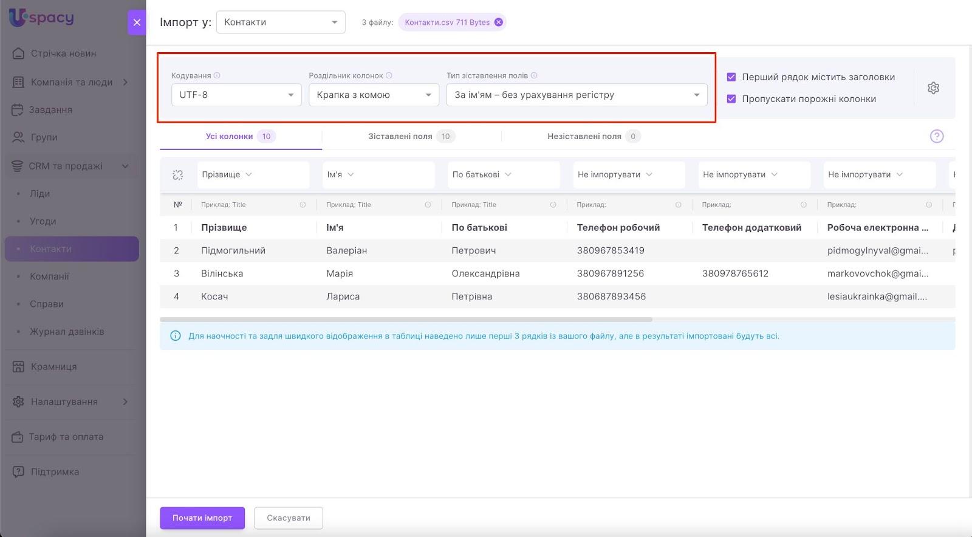The width and height of the screenshot is (972, 537).
Task: Open the Крапка з комою separator dropdown
Action: [374, 95]
